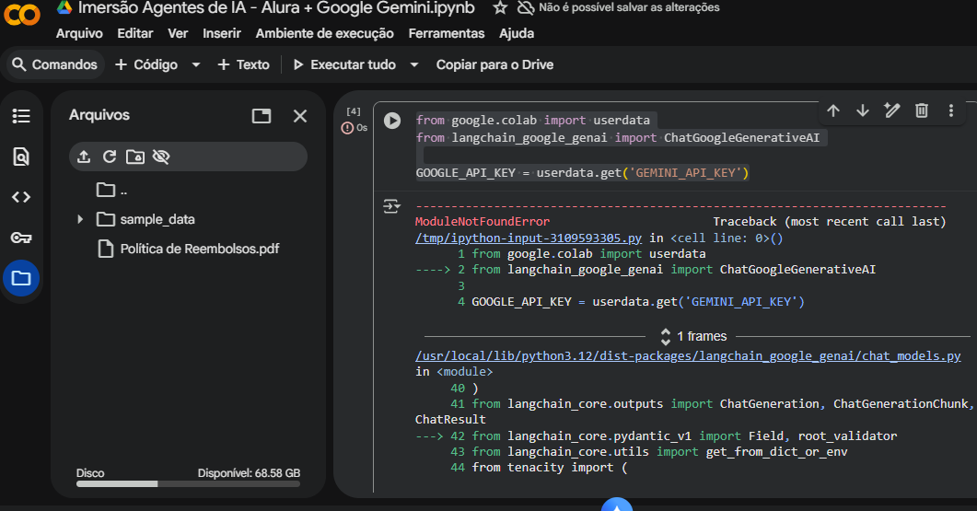Close the Arquivos panel
The height and width of the screenshot is (511, 977).
(x=300, y=116)
